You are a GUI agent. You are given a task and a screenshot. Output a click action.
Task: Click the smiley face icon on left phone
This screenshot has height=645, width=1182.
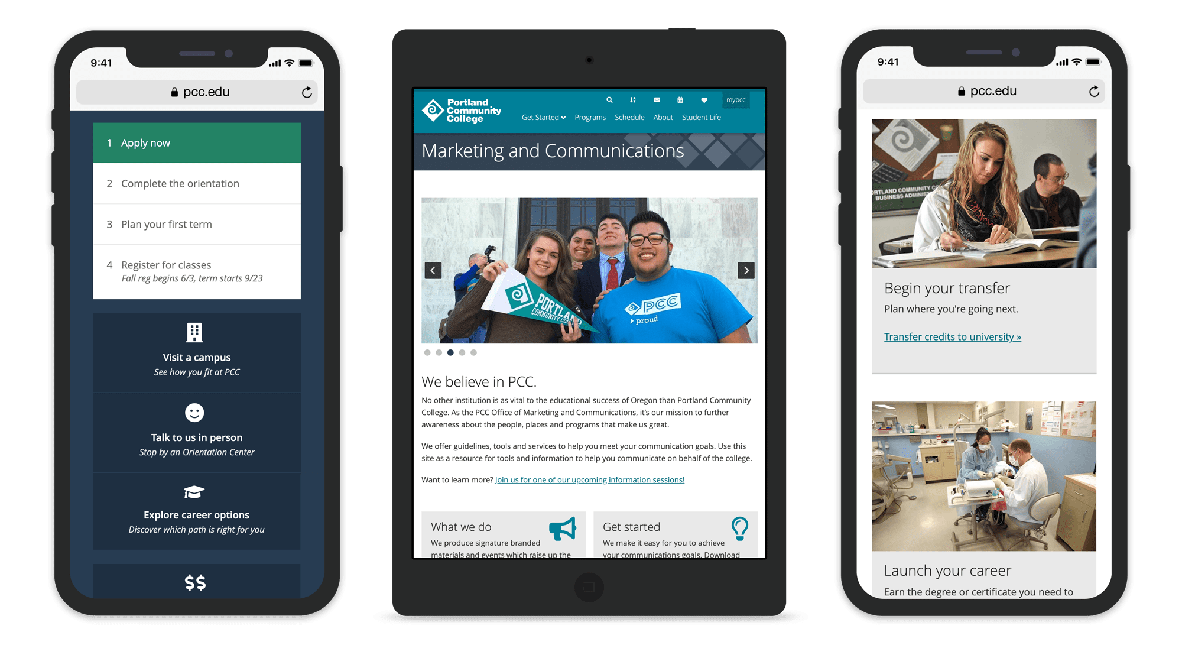194,412
